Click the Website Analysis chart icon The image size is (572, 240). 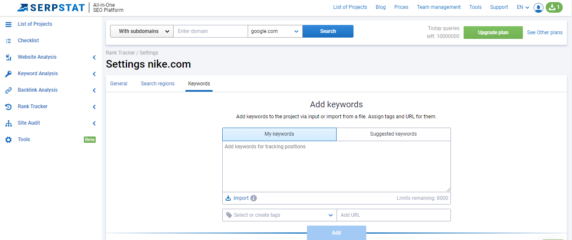point(8,57)
